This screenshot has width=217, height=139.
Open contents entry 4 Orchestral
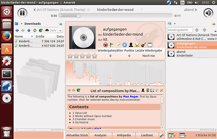coord(80,122)
